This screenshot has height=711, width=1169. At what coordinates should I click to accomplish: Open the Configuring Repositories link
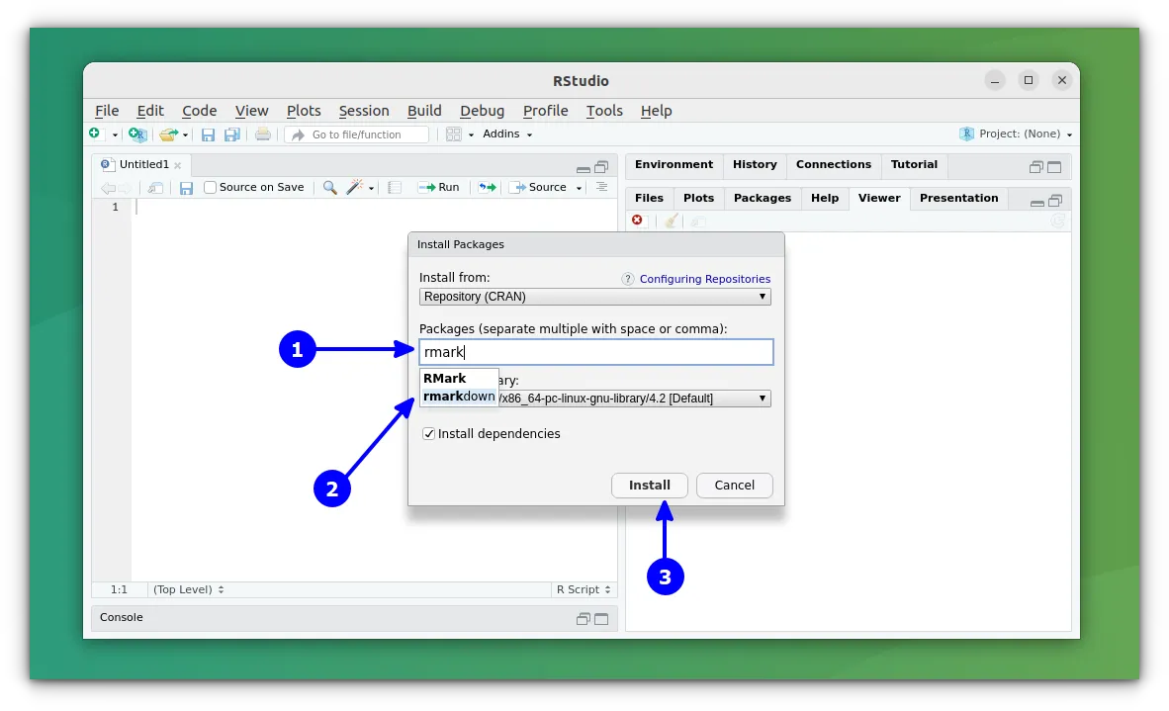coord(704,279)
